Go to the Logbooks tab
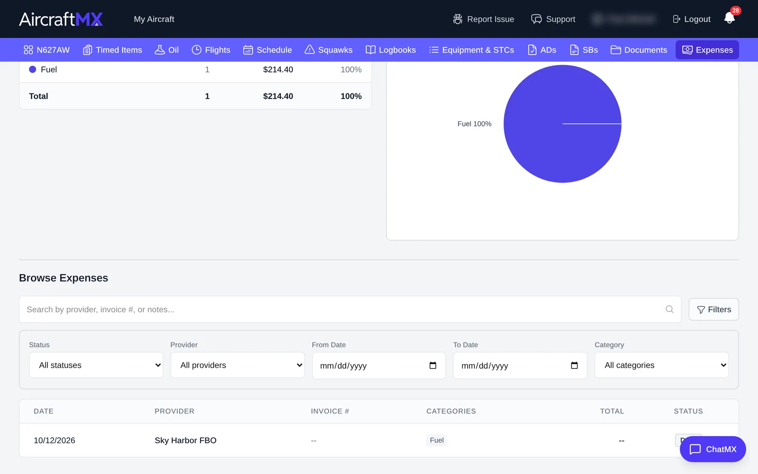Screen dimensions: 758x474 coord(391,50)
